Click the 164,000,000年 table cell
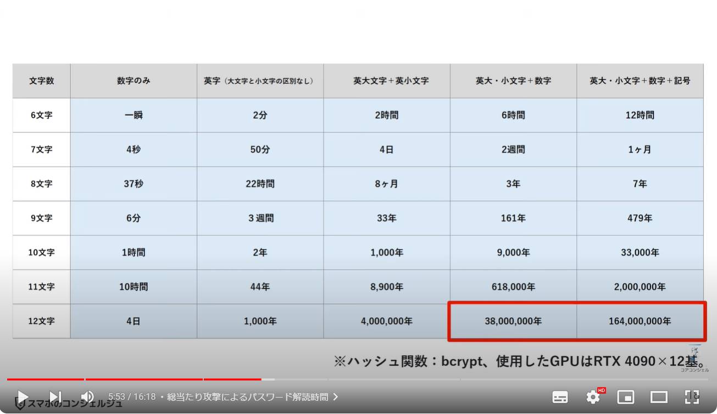The image size is (717, 414). click(640, 321)
